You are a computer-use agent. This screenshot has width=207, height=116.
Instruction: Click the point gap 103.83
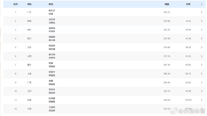pyautogui.click(x=188, y=100)
